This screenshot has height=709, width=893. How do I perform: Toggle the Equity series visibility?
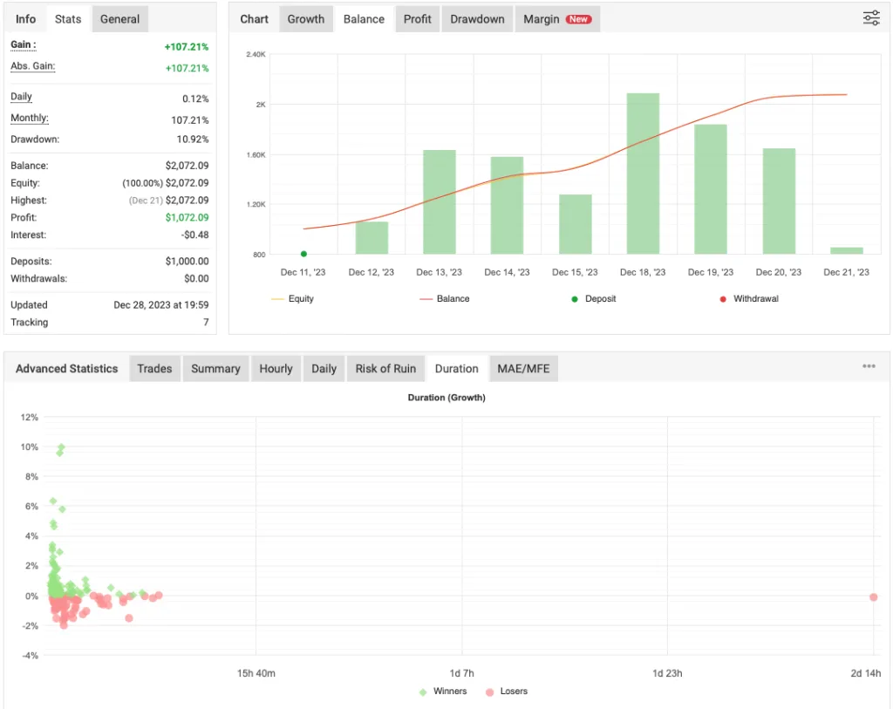(293, 298)
